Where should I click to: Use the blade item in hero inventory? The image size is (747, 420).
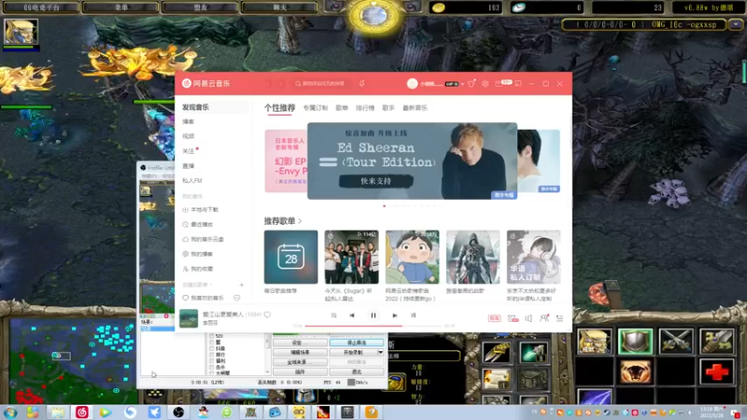(x=497, y=353)
